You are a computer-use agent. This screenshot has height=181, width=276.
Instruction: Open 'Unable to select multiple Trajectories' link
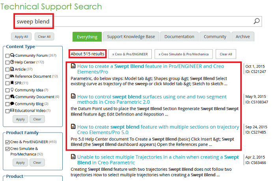click(158, 160)
